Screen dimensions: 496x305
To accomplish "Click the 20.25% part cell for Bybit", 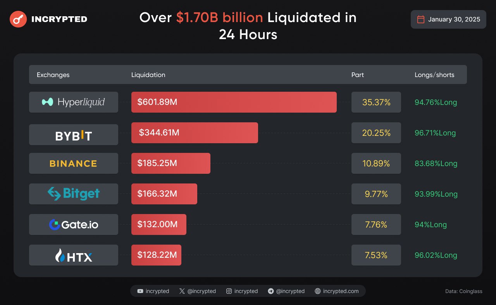I will tap(376, 133).
